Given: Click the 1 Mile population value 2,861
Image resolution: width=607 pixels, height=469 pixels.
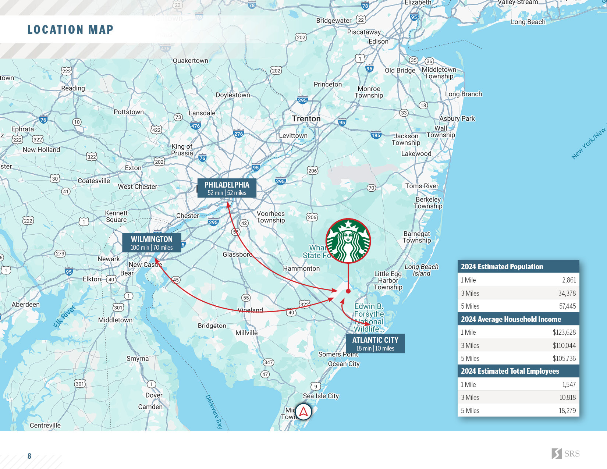Looking at the screenshot, I should [569, 280].
